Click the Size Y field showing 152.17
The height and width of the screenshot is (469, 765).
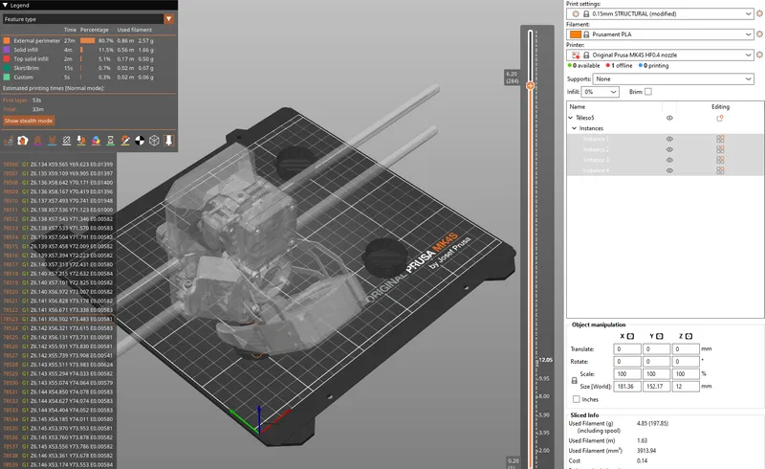click(656, 387)
